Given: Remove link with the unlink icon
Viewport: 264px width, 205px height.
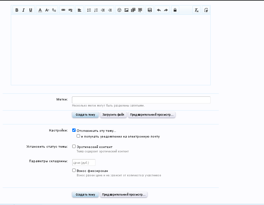Looking at the screenshot, I should 70,10.
